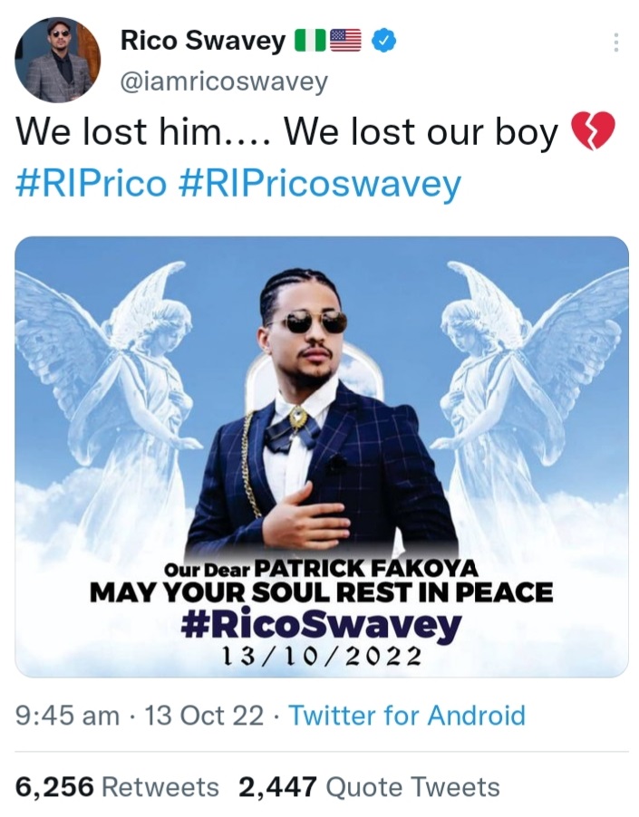Click the Twitter for Android source link

407,715
